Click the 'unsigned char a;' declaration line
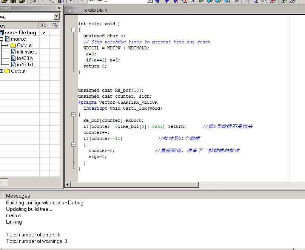Image resolution: width=305 pixels, height=250 pixels. [104, 36]
